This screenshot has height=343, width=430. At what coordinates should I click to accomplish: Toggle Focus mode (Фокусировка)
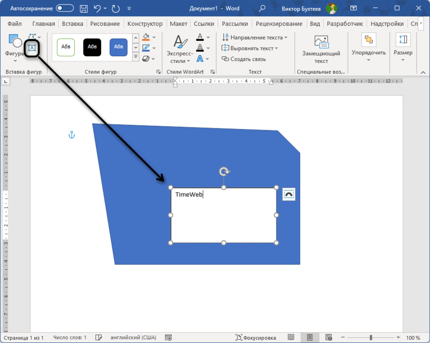point(256,338)
